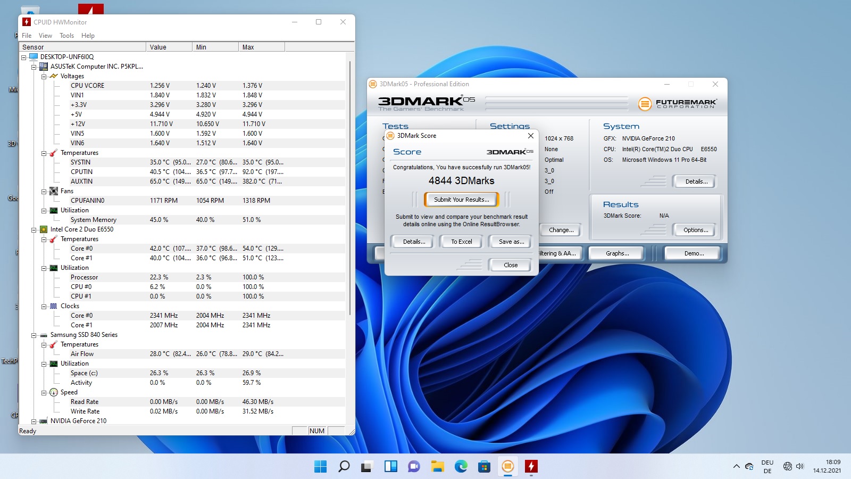The image size is (851, 479).
Task: Collapse the Samsung SSD 840 Series node
Action: tap(34, 335)
